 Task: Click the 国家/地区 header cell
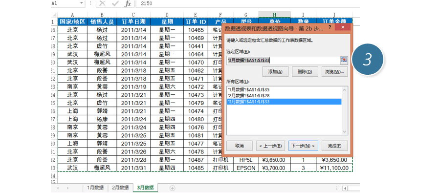coord(72,22)
